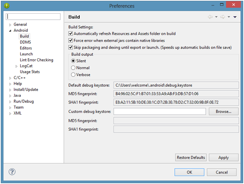Close the Preferences dialog
The image size is (244, 184).
[234, 5]
